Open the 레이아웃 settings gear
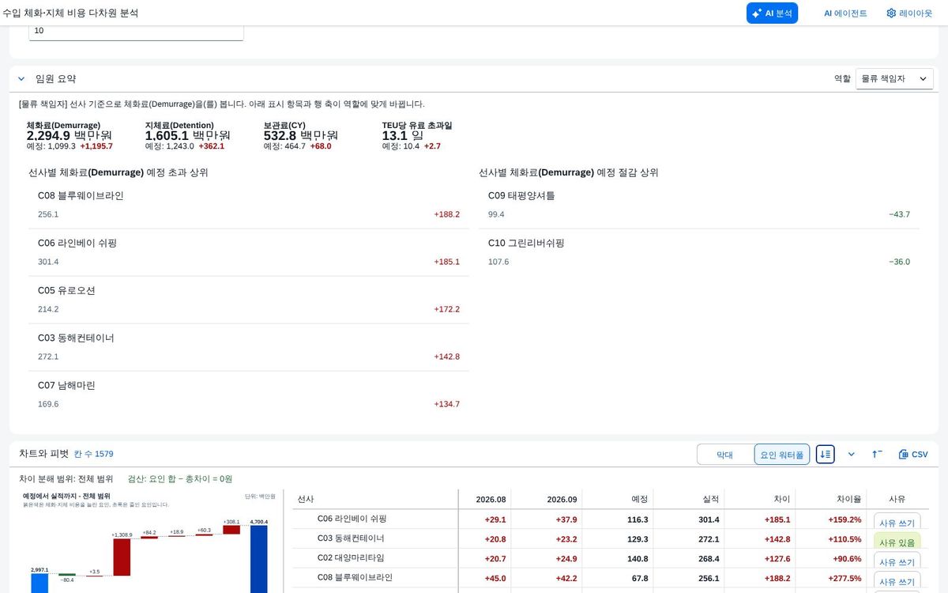Image resolution: width=948 pixels, height=593 pixels. pyautogui.click(x=909, y=13)
